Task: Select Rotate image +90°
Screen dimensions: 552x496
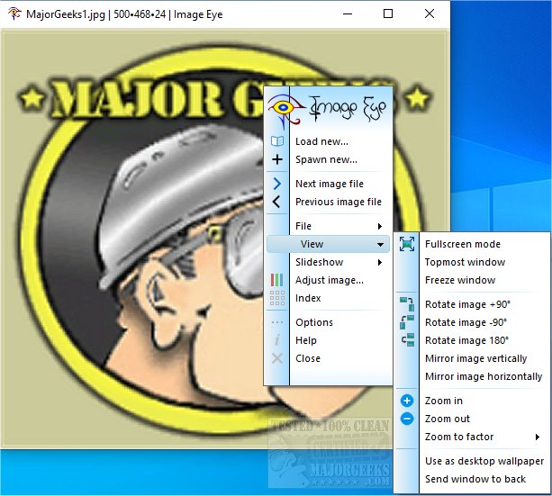Action: pyautogui.click(x=472, y=304)
